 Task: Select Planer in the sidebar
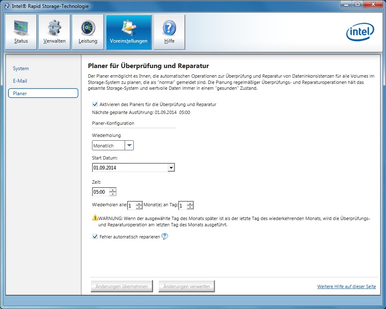pyautogui.click(x=43, y=94)
